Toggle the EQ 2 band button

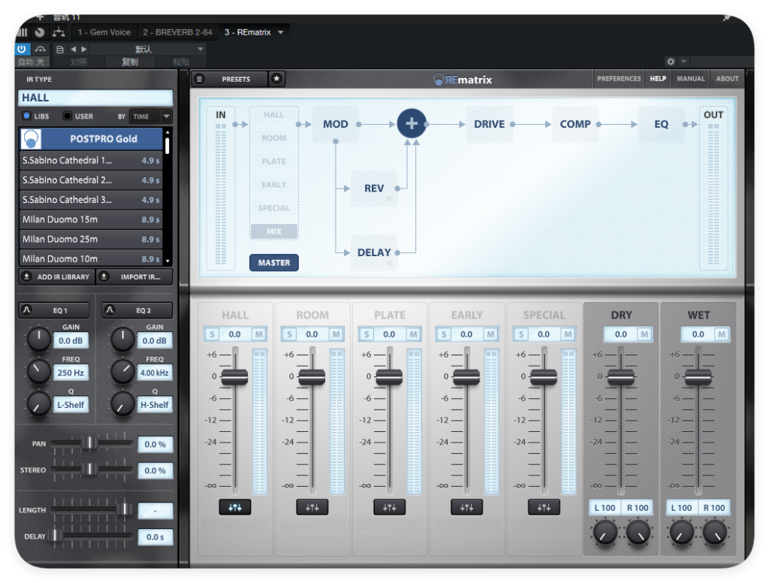tap(137, 310)
